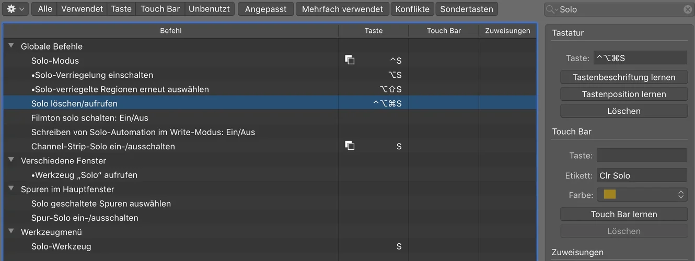The height and width of the screenshot is (261, 695).
Task: Switch to the Unbenutzt filter
Action: coord(209,9)
